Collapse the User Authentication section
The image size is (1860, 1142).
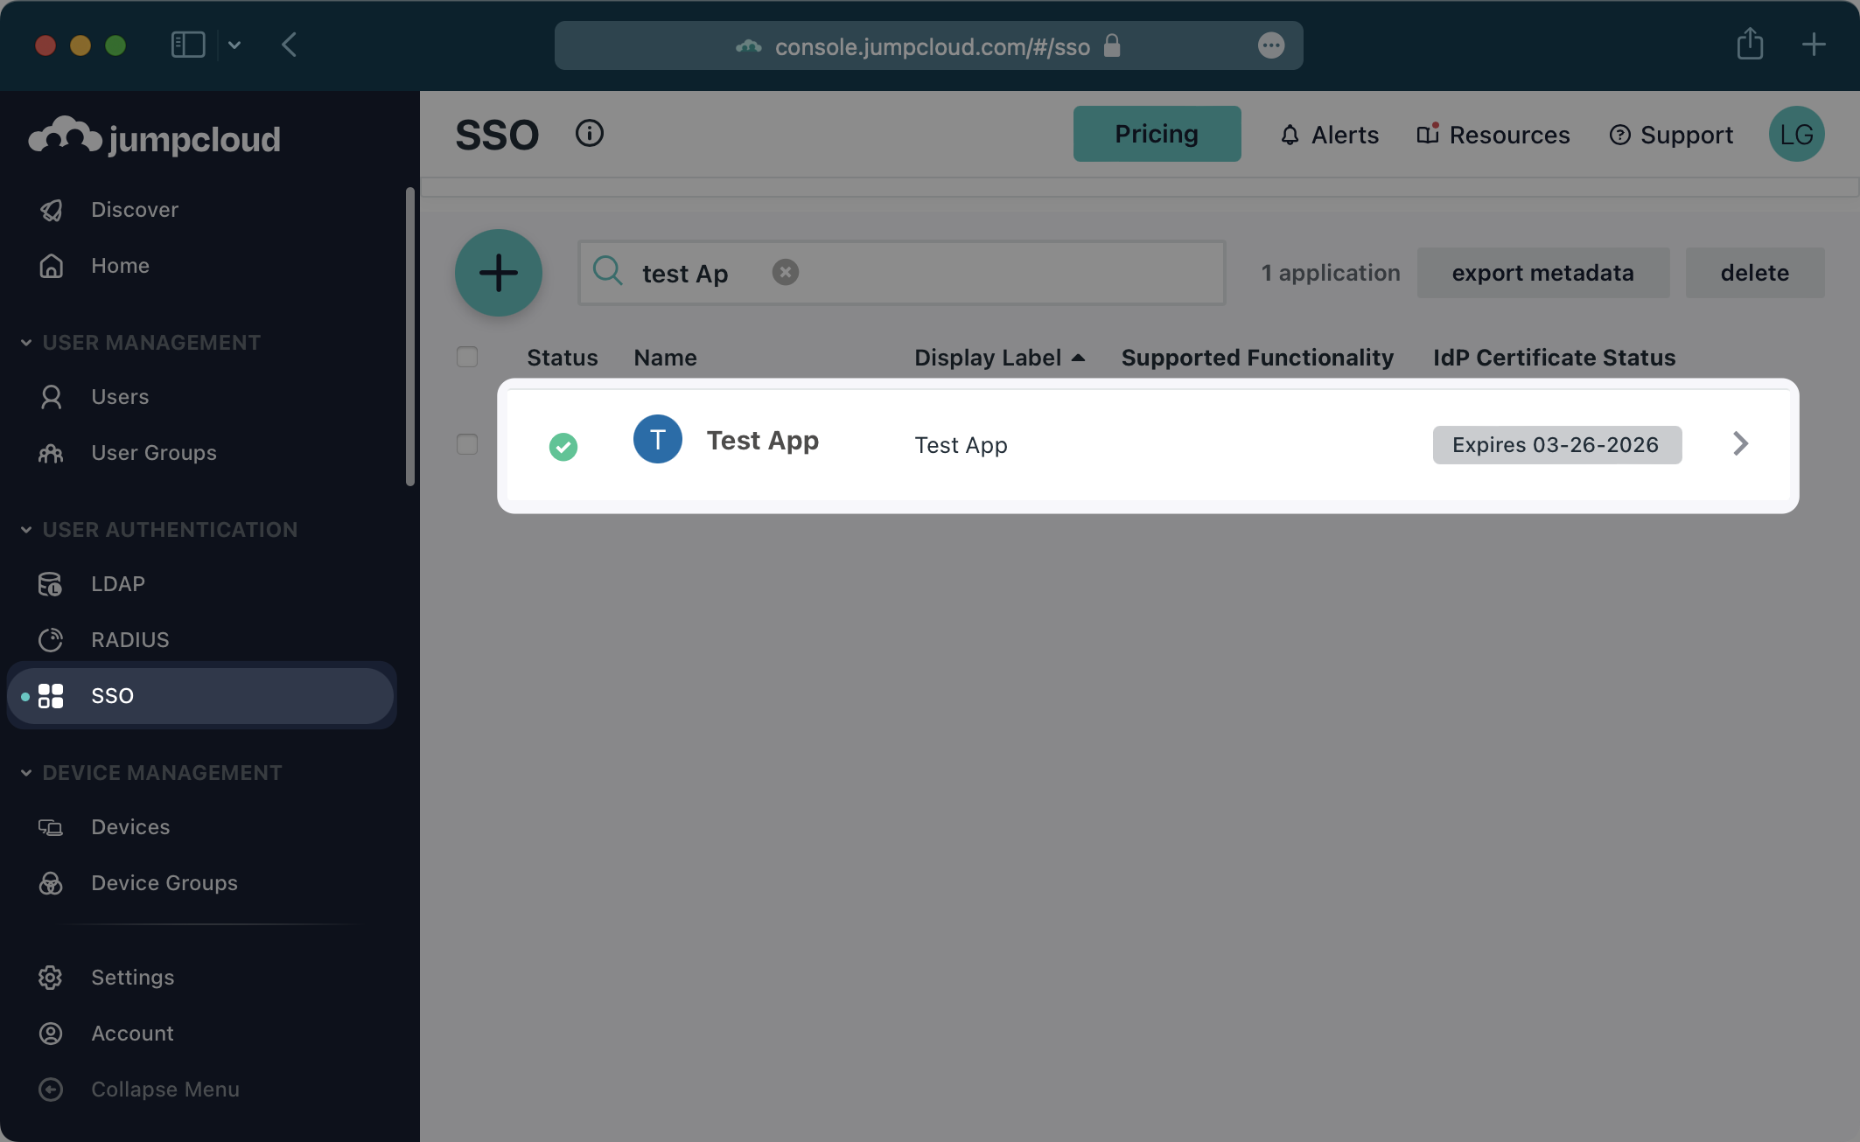24,529
